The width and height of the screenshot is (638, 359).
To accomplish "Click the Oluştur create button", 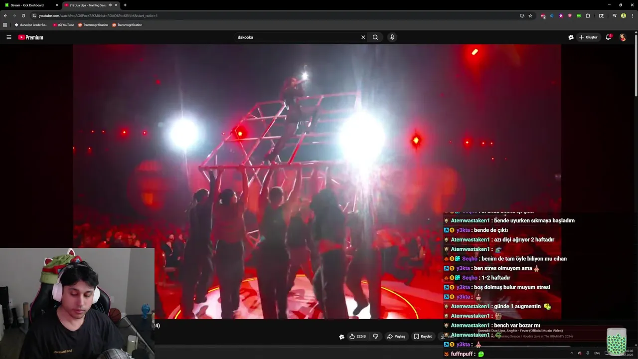I will point(588,37).
